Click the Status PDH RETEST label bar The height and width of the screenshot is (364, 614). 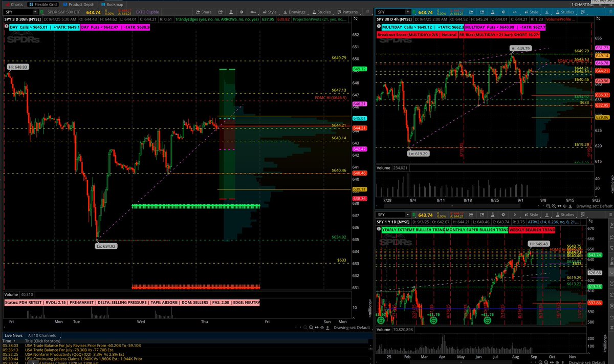coord(132,303)
